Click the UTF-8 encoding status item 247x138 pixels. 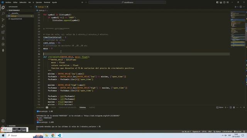coord(204,131)
